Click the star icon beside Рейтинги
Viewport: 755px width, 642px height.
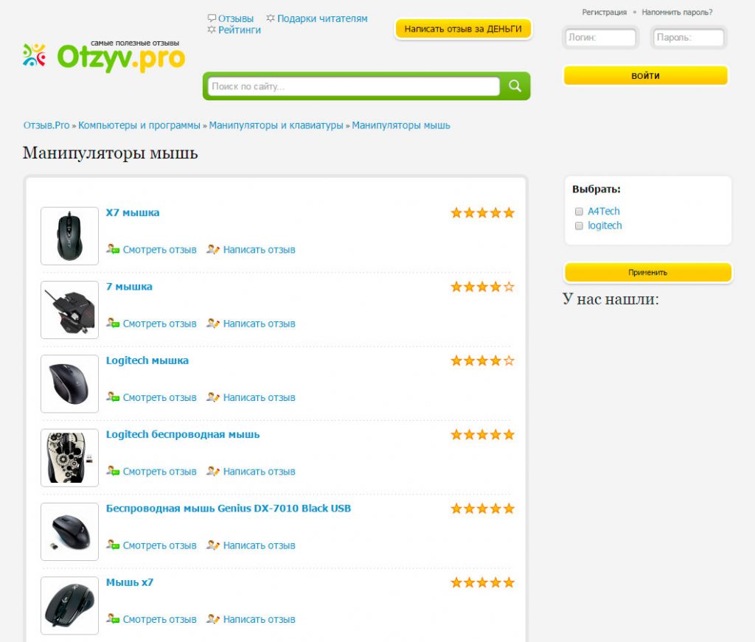(x=212, y=29)
